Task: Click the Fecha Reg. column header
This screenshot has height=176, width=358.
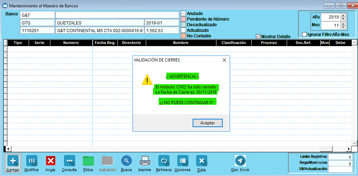Action: point(105,43)
